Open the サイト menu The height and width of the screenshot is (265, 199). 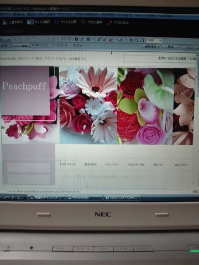[x=65, y=14]
